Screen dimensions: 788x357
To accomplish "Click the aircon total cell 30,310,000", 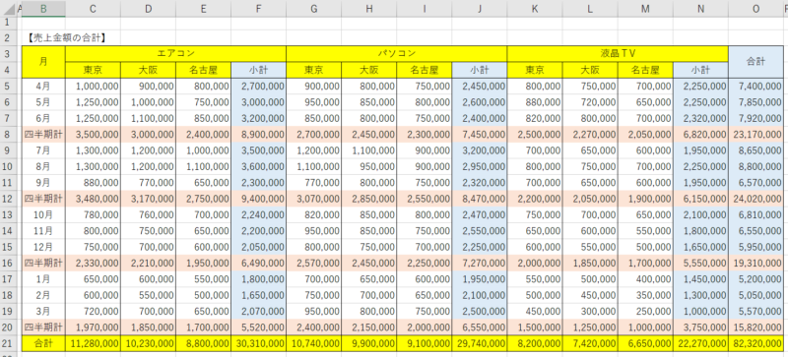I will click(x=258, y=343).
